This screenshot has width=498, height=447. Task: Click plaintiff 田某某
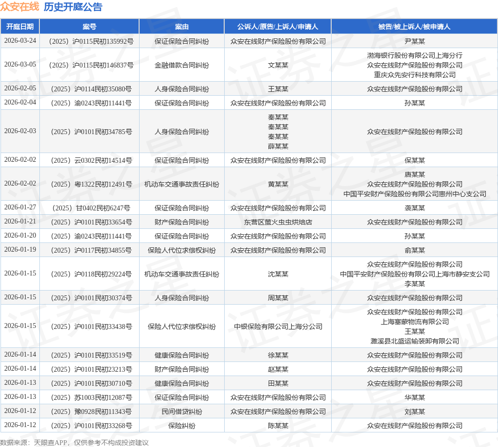click(278, 383)
